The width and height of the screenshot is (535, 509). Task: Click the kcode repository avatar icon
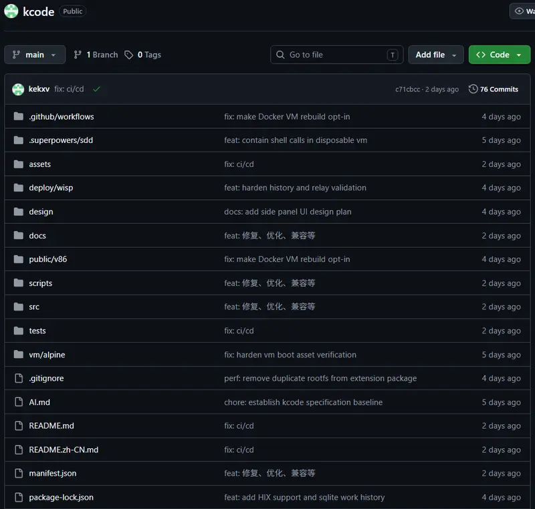click(x=11, y=11)
